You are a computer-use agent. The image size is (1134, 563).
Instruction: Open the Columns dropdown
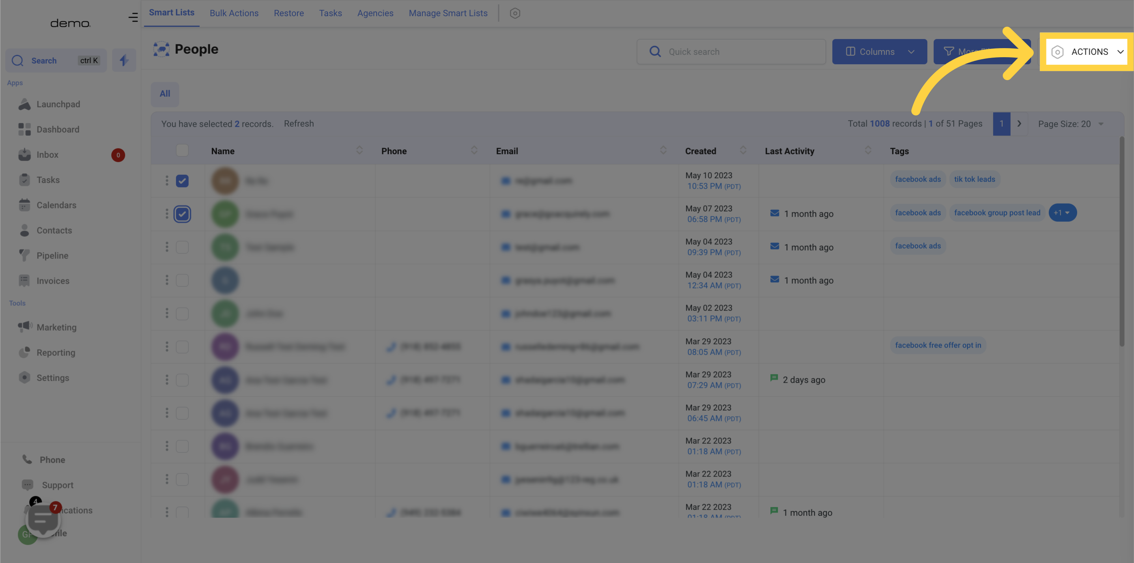tap(879, 52)
